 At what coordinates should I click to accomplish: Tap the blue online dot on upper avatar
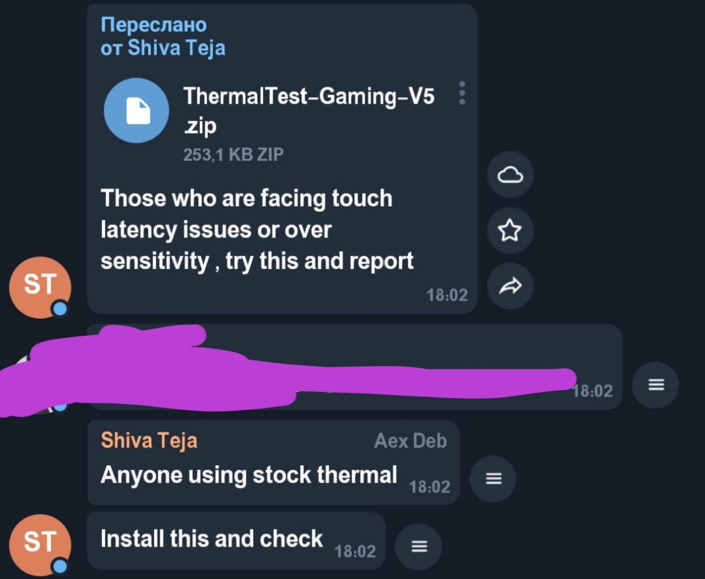point(60,309)
